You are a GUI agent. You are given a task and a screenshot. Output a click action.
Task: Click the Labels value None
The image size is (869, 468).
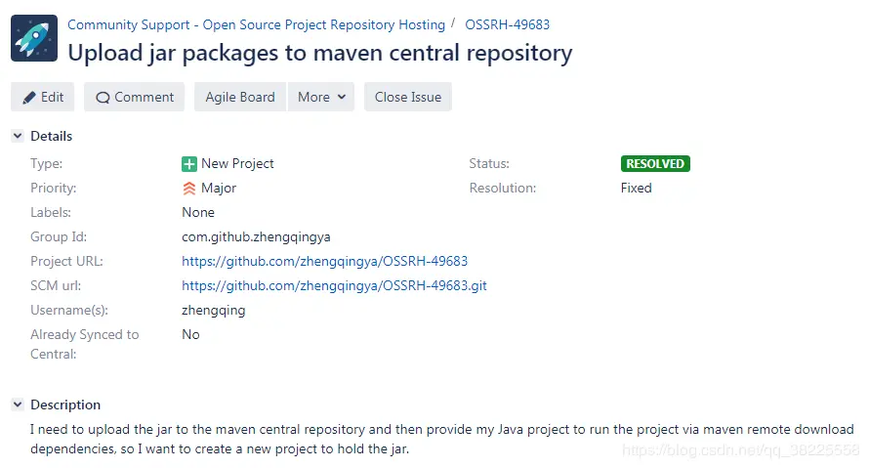[198, 212]
